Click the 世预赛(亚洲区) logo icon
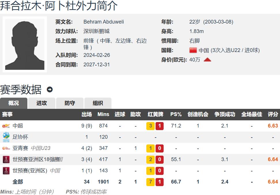The width and height of the screenshot is (280, 195). tap(6, 171)
